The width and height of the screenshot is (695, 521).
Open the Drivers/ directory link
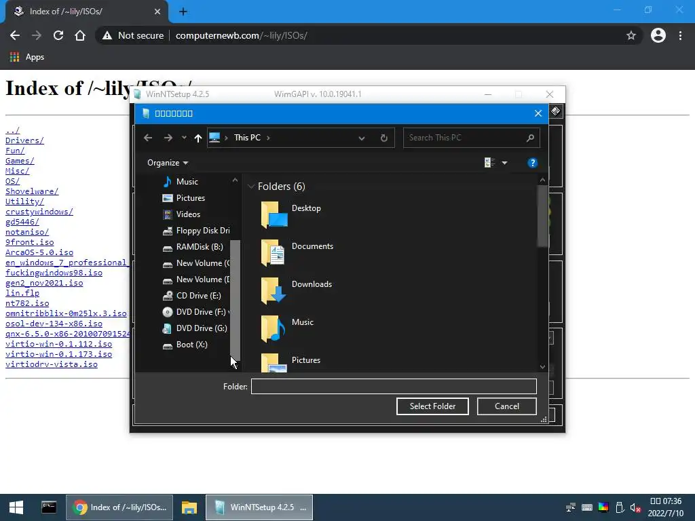(24, 140)
